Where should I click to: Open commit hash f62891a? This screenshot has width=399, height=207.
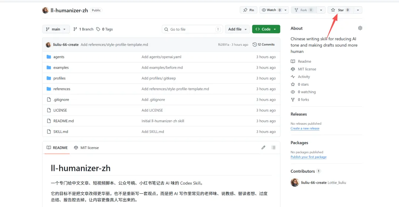(224, 45)
